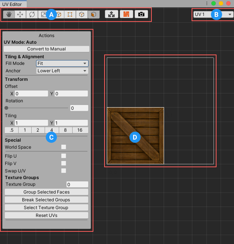Viewport: 234px width, 244px height.
Task: Click the camera render UV icon
Action: 141,14
